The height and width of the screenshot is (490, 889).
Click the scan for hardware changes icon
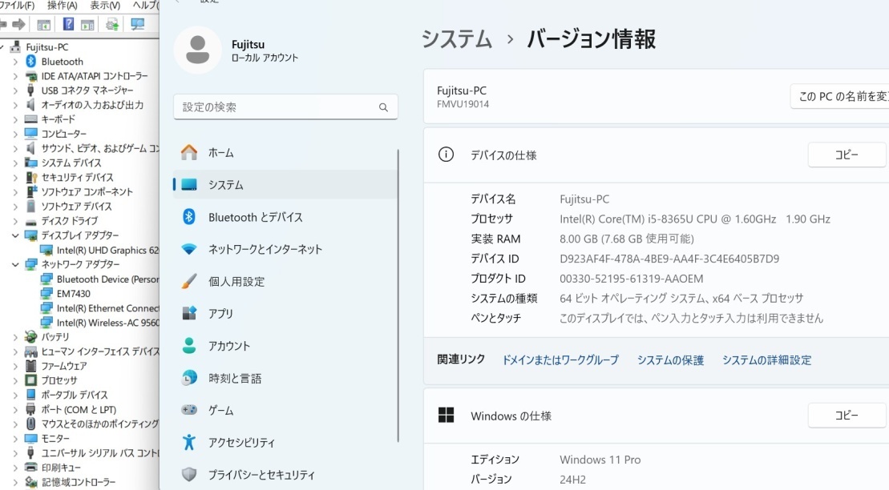click(138, 25)
